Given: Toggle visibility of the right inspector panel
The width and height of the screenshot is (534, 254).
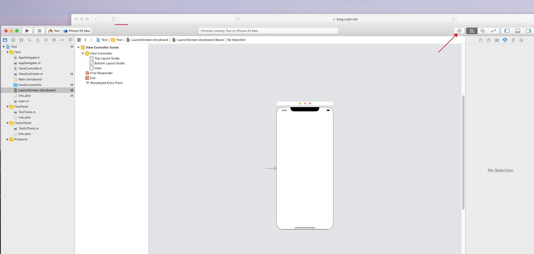Looking at the screenshot, I should coord(528,31).
